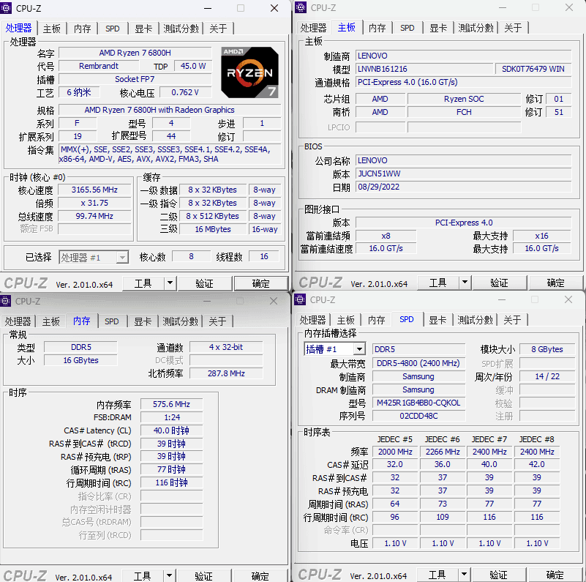Open the 测試分數 tab in the processor window
The height and width of the screenshot is (582, 586).
click(x=181, y=29)
